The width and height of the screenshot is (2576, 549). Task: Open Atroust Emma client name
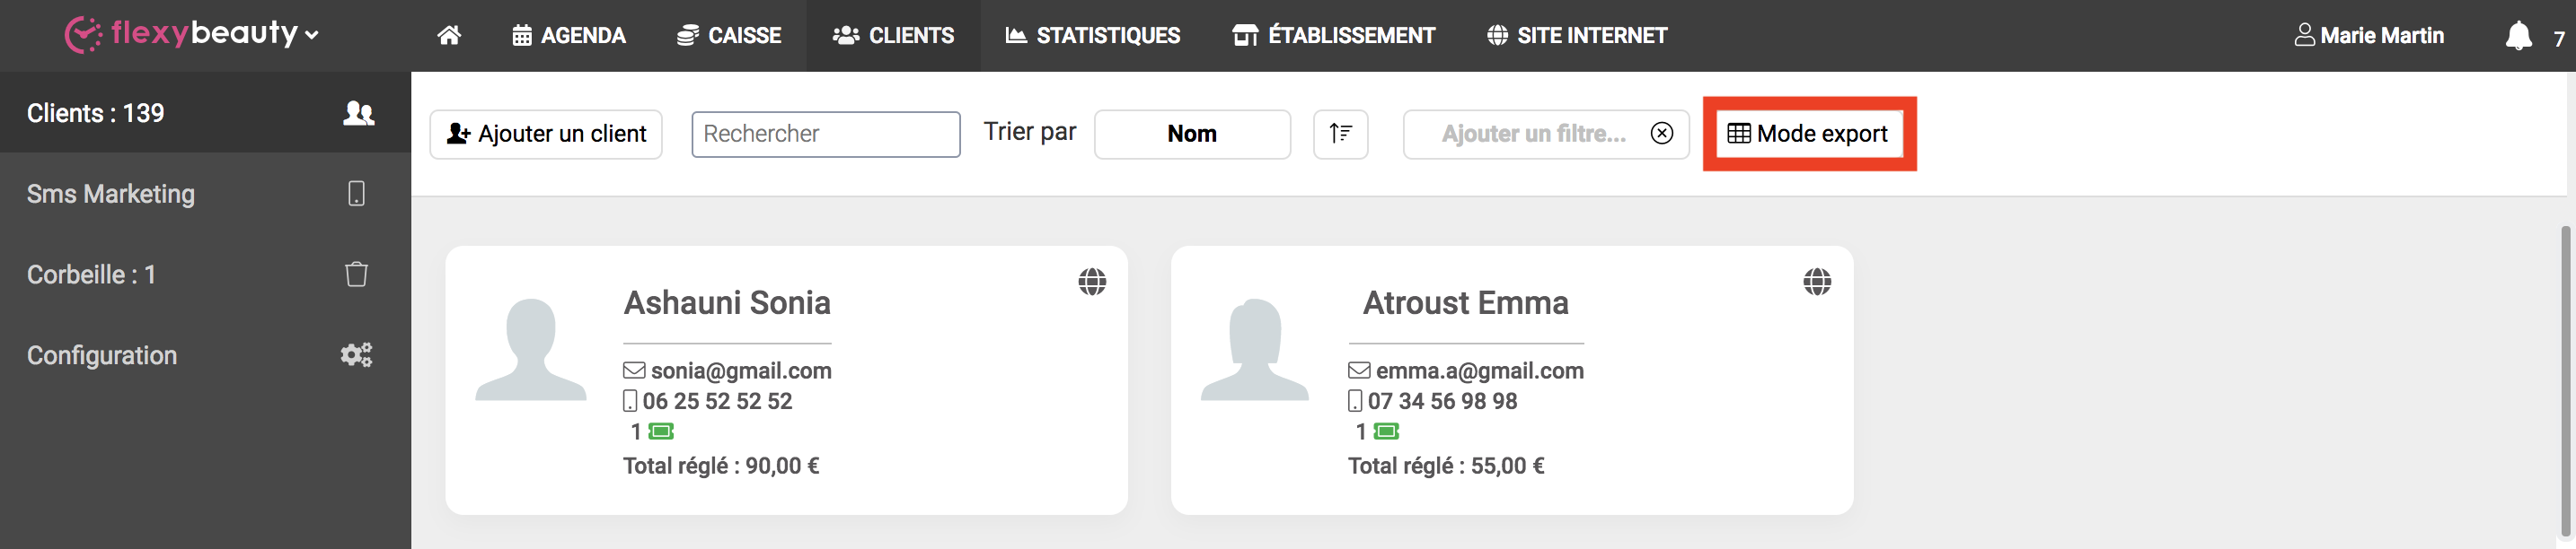[1466, 302]
